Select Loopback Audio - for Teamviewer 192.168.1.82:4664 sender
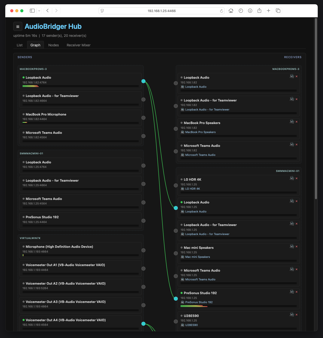The height and width of the screenshot is (338, 323). click(80, 99)
